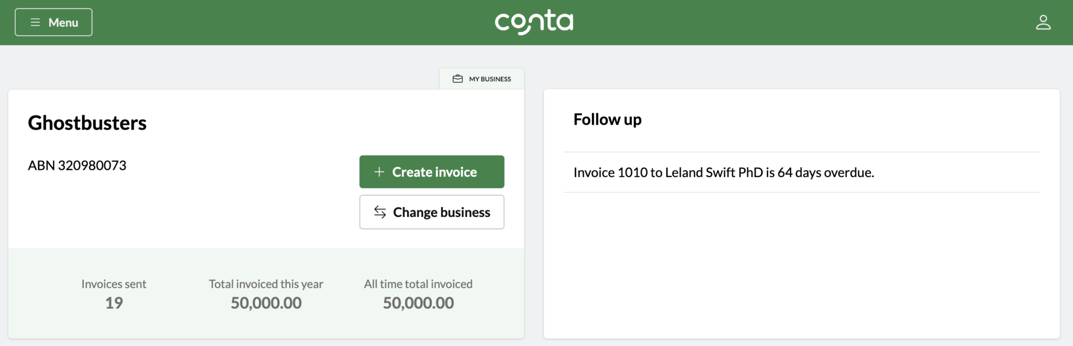Click the ABN 320980073 text
1073x346 pixels.
click(76, 165)
